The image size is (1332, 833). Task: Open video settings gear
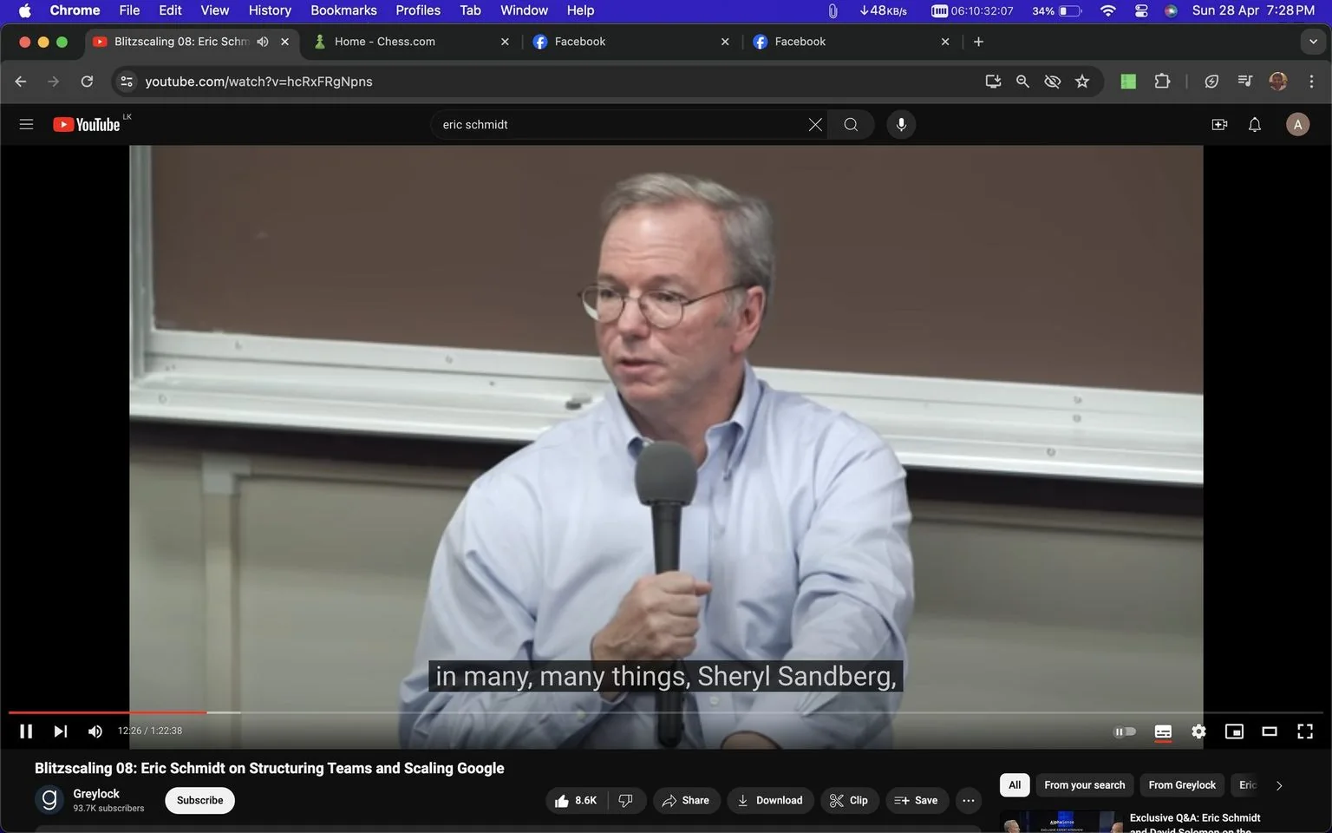(1198, 731)
